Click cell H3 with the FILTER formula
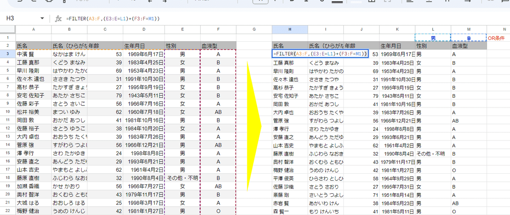The height and width of the screenshot is (215, 510). click(320, 54)
